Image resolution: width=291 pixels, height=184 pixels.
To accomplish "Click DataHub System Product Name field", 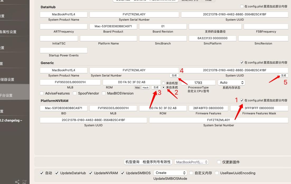I will 64,15.
